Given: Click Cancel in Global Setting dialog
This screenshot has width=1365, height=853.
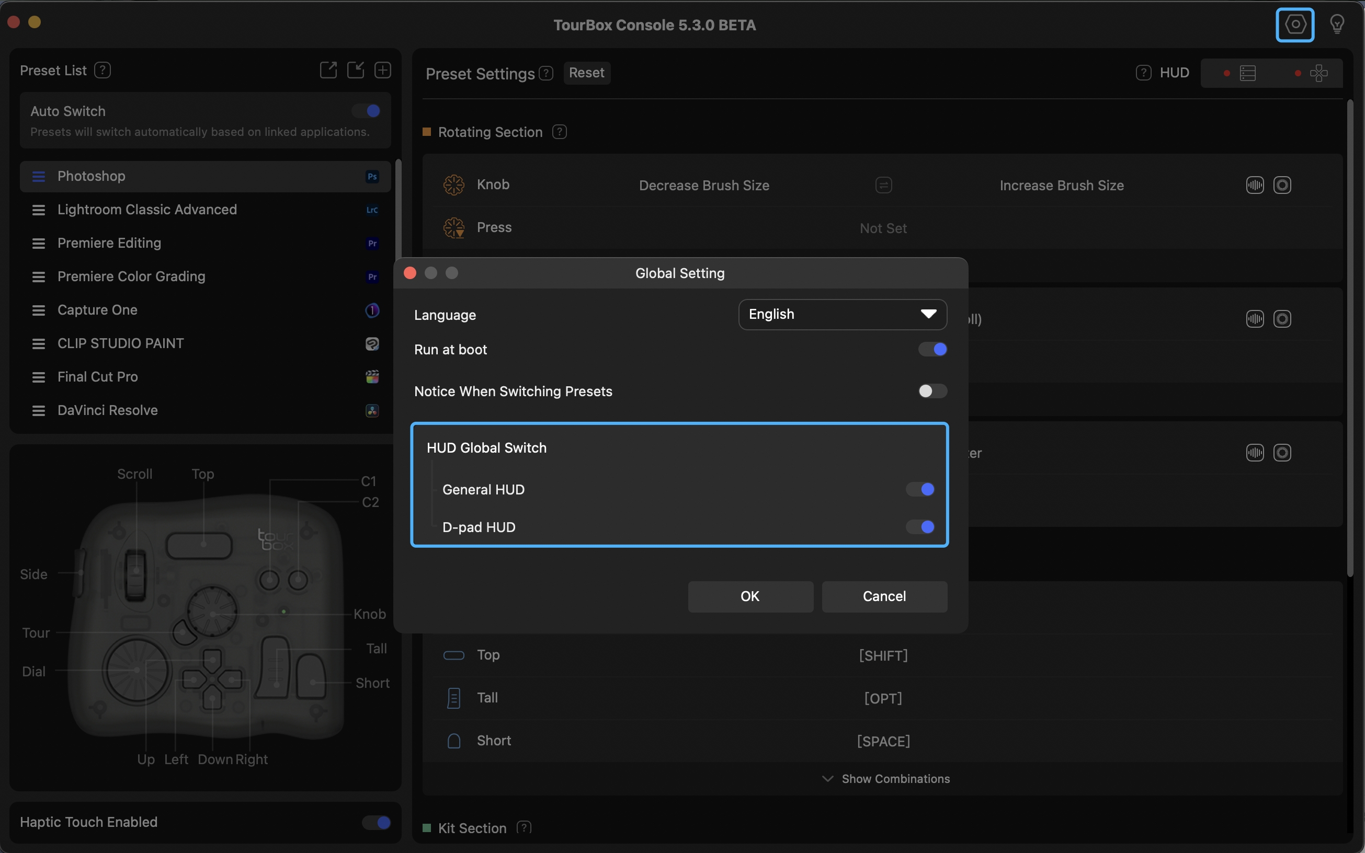Looking at the screenshot, I should [884, 596].
